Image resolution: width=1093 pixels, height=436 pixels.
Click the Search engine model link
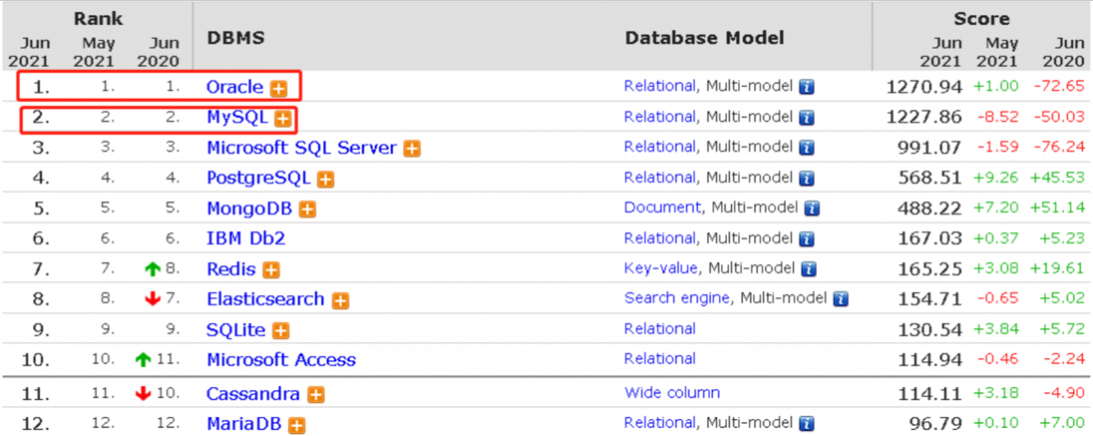pos(677,298)
